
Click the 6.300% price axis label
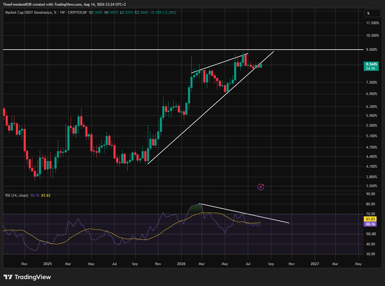coord(371,107)
